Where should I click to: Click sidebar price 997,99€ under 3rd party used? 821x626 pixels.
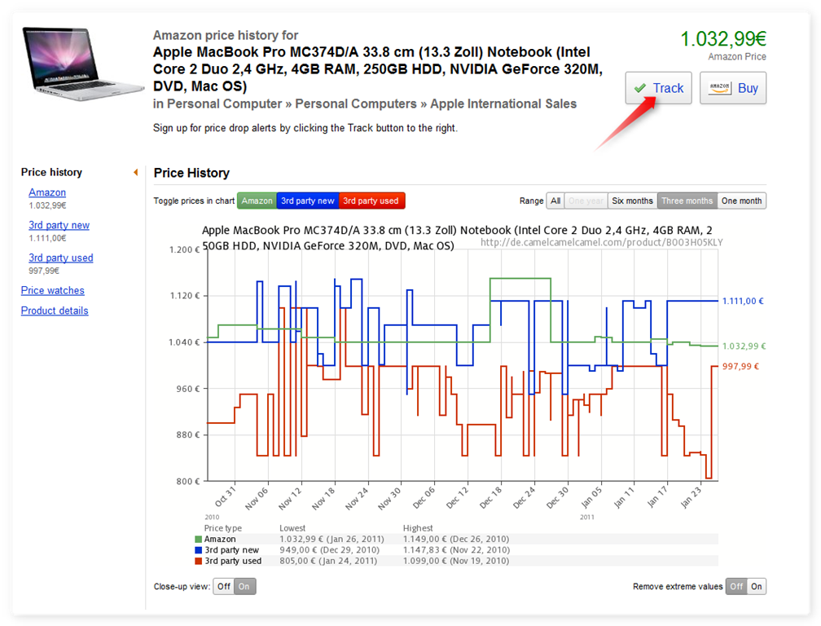click(44, 271)
